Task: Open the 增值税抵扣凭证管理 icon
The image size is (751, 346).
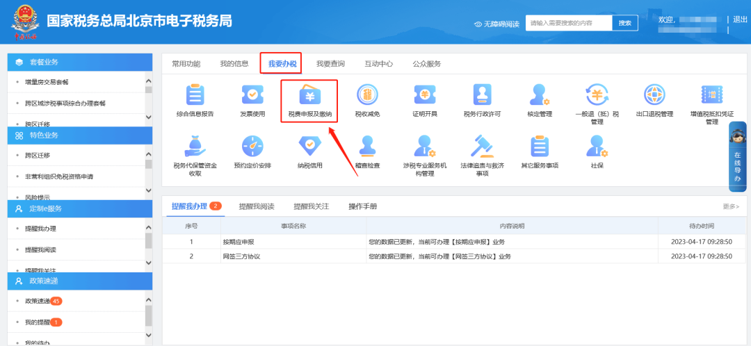Action: pos(712,94)
